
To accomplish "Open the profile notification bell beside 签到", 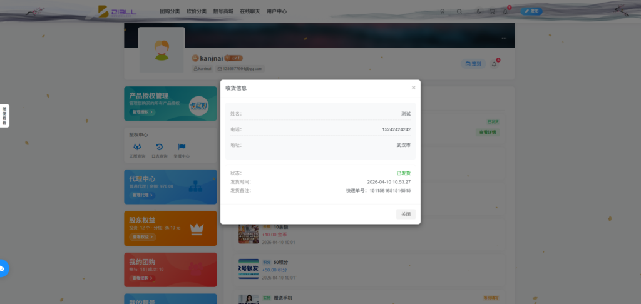I will pos(495,64).
